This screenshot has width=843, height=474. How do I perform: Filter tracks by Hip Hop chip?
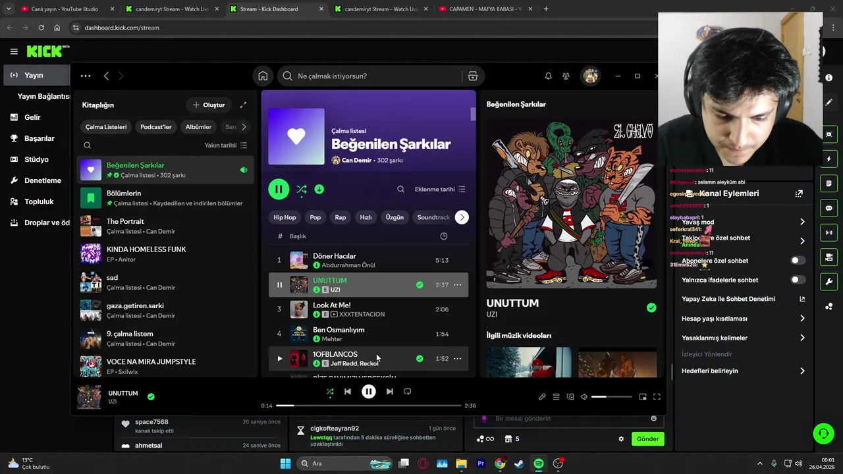click(285, 217)
